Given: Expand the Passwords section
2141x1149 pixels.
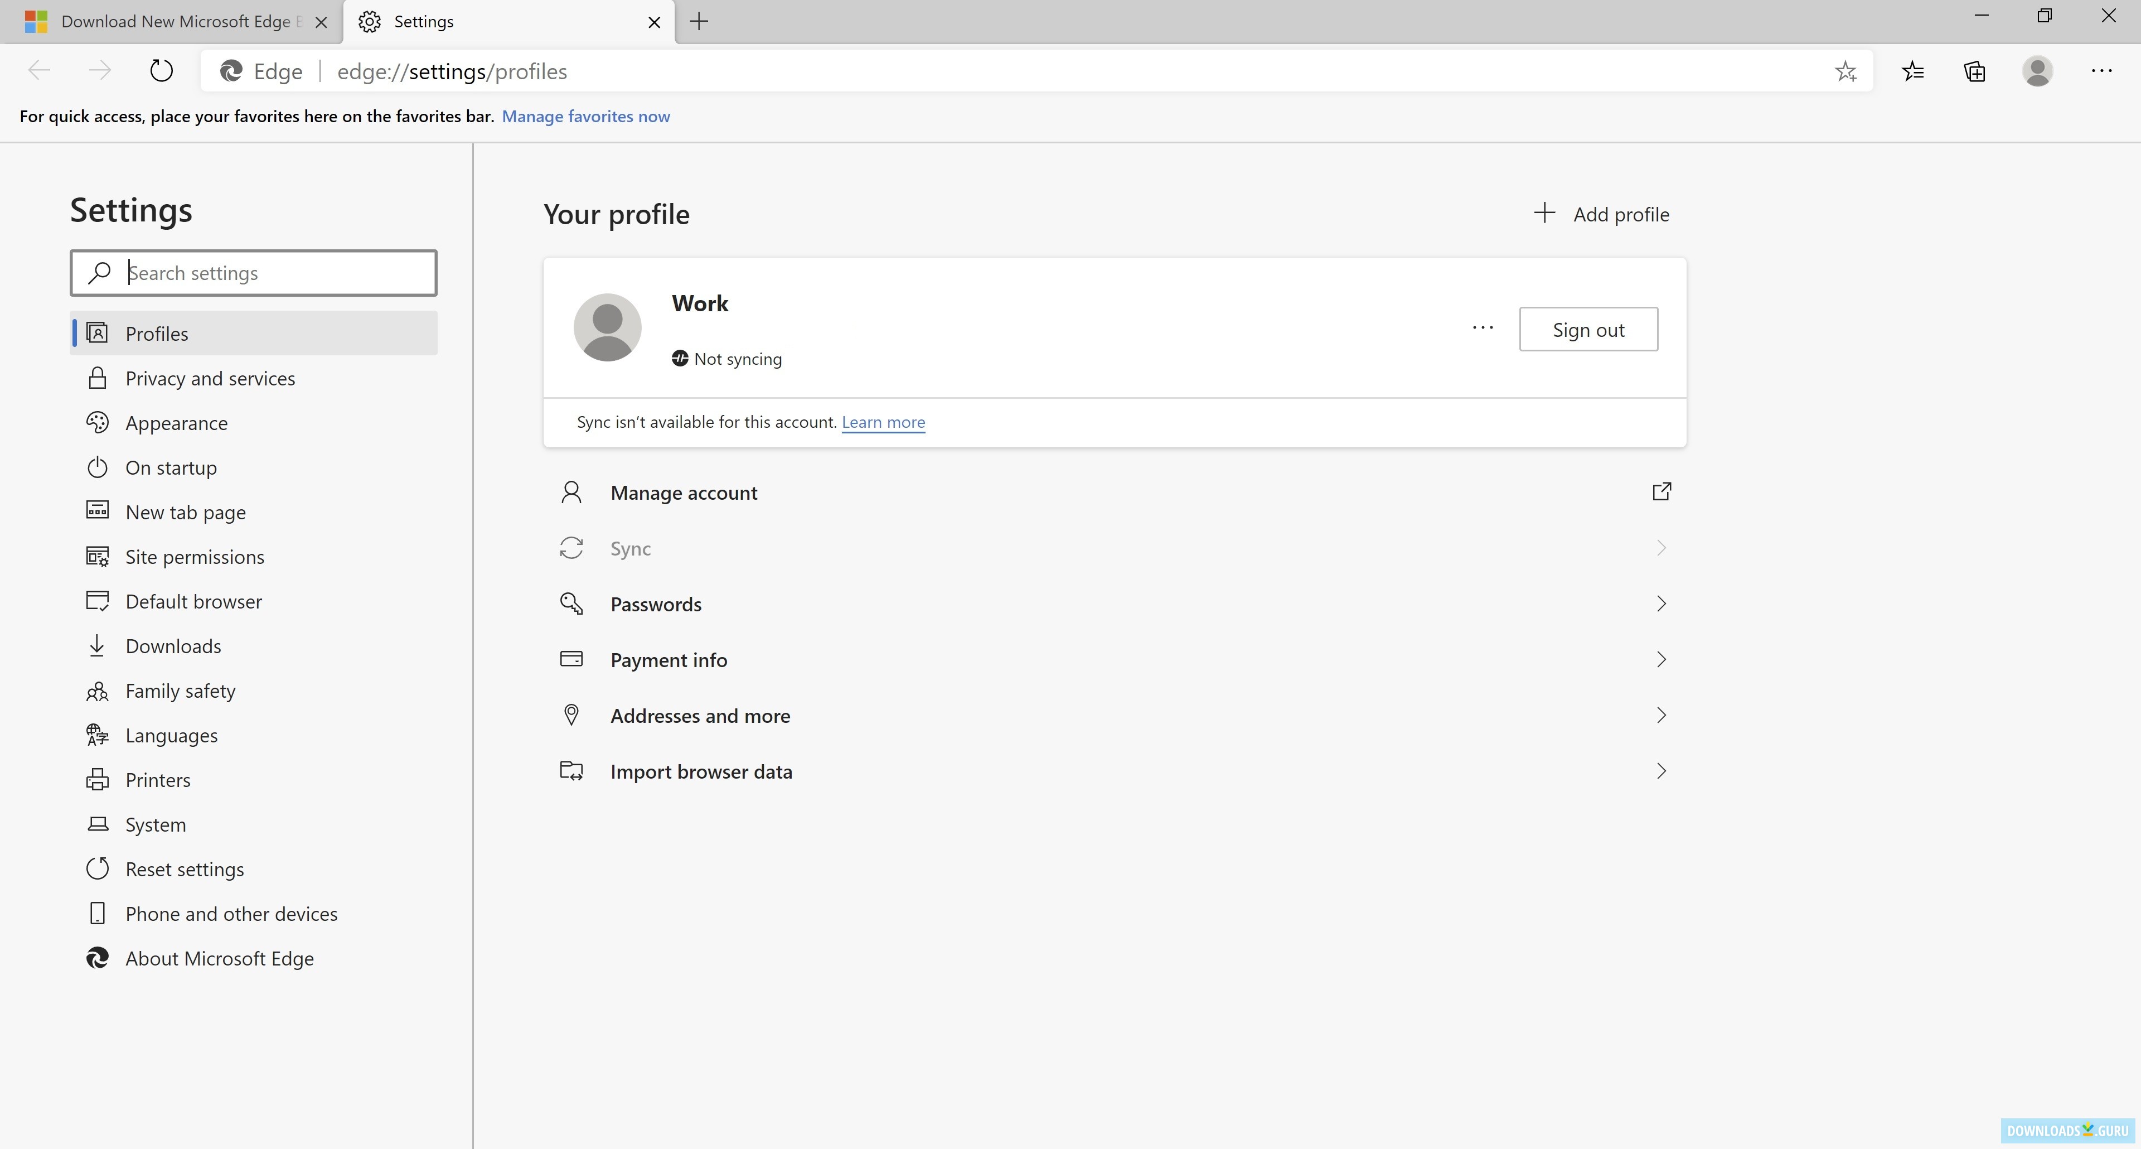Looking at the screenshot, I should coord(1660,604).
